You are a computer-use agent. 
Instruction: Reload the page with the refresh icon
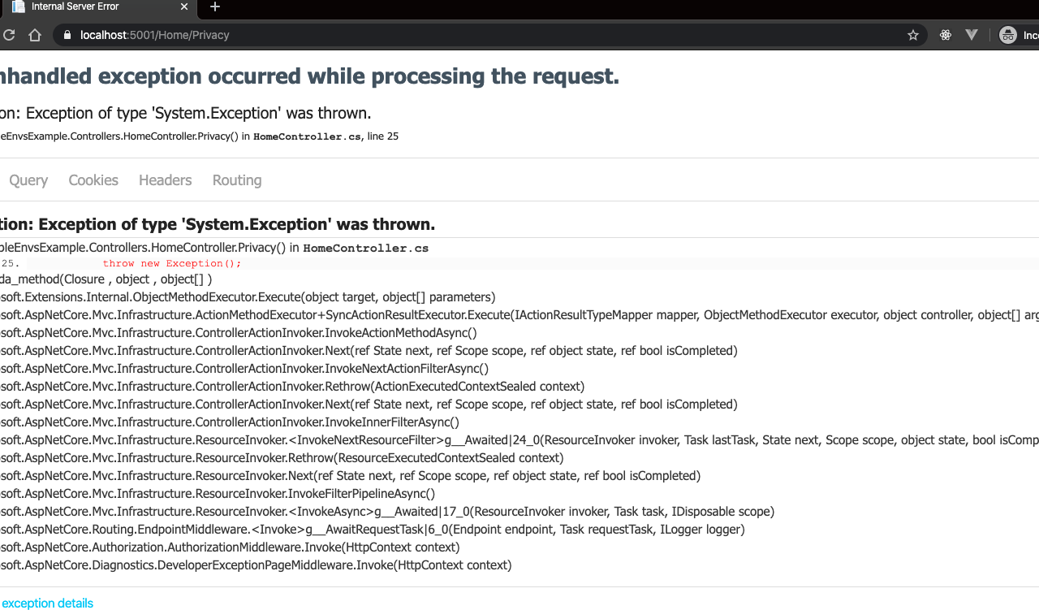tap(9, 35)
